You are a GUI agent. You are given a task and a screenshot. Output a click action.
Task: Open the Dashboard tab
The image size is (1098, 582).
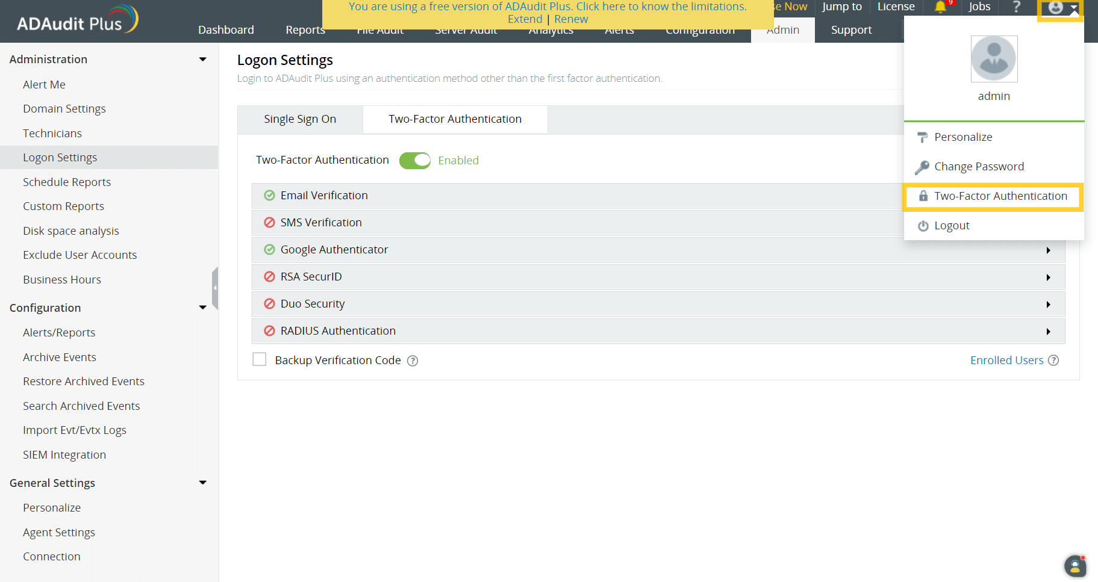pos(226,30)
